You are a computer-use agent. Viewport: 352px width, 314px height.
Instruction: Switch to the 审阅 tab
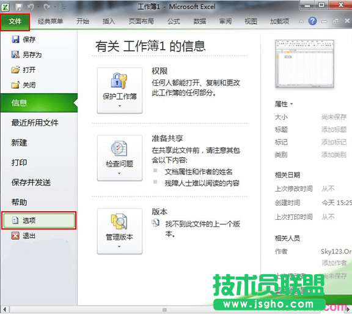(225, 21)
